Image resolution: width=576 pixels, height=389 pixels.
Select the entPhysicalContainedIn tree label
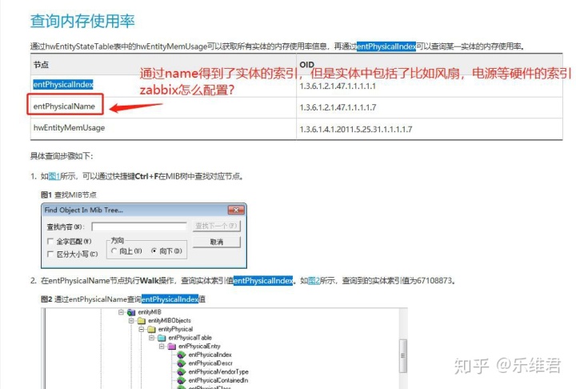point(218,380)
